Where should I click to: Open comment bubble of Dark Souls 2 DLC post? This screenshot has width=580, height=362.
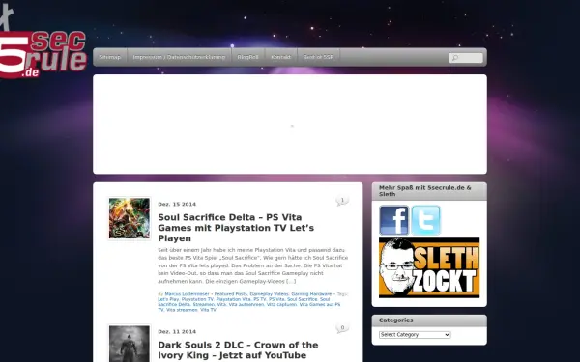point(342,328)
